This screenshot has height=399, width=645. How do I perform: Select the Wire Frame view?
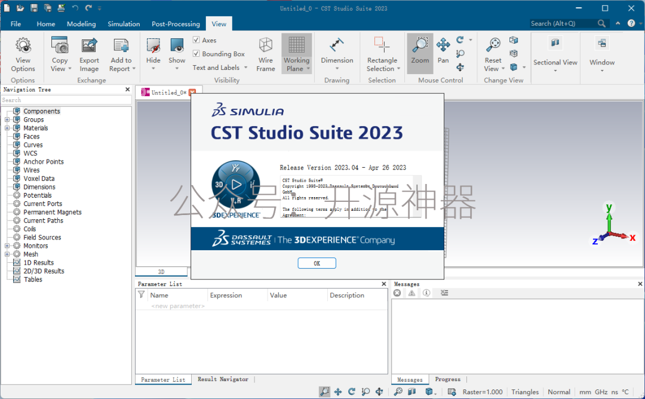266,55
